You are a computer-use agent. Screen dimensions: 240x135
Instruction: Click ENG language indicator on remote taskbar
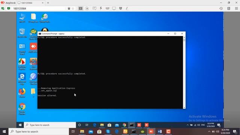point(203,125)
